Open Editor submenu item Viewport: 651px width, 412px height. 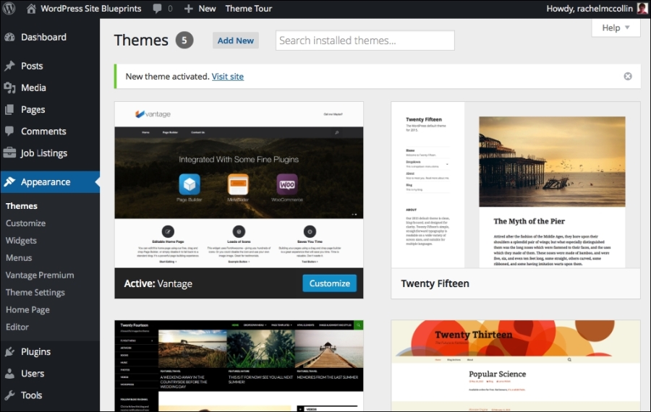17,327
